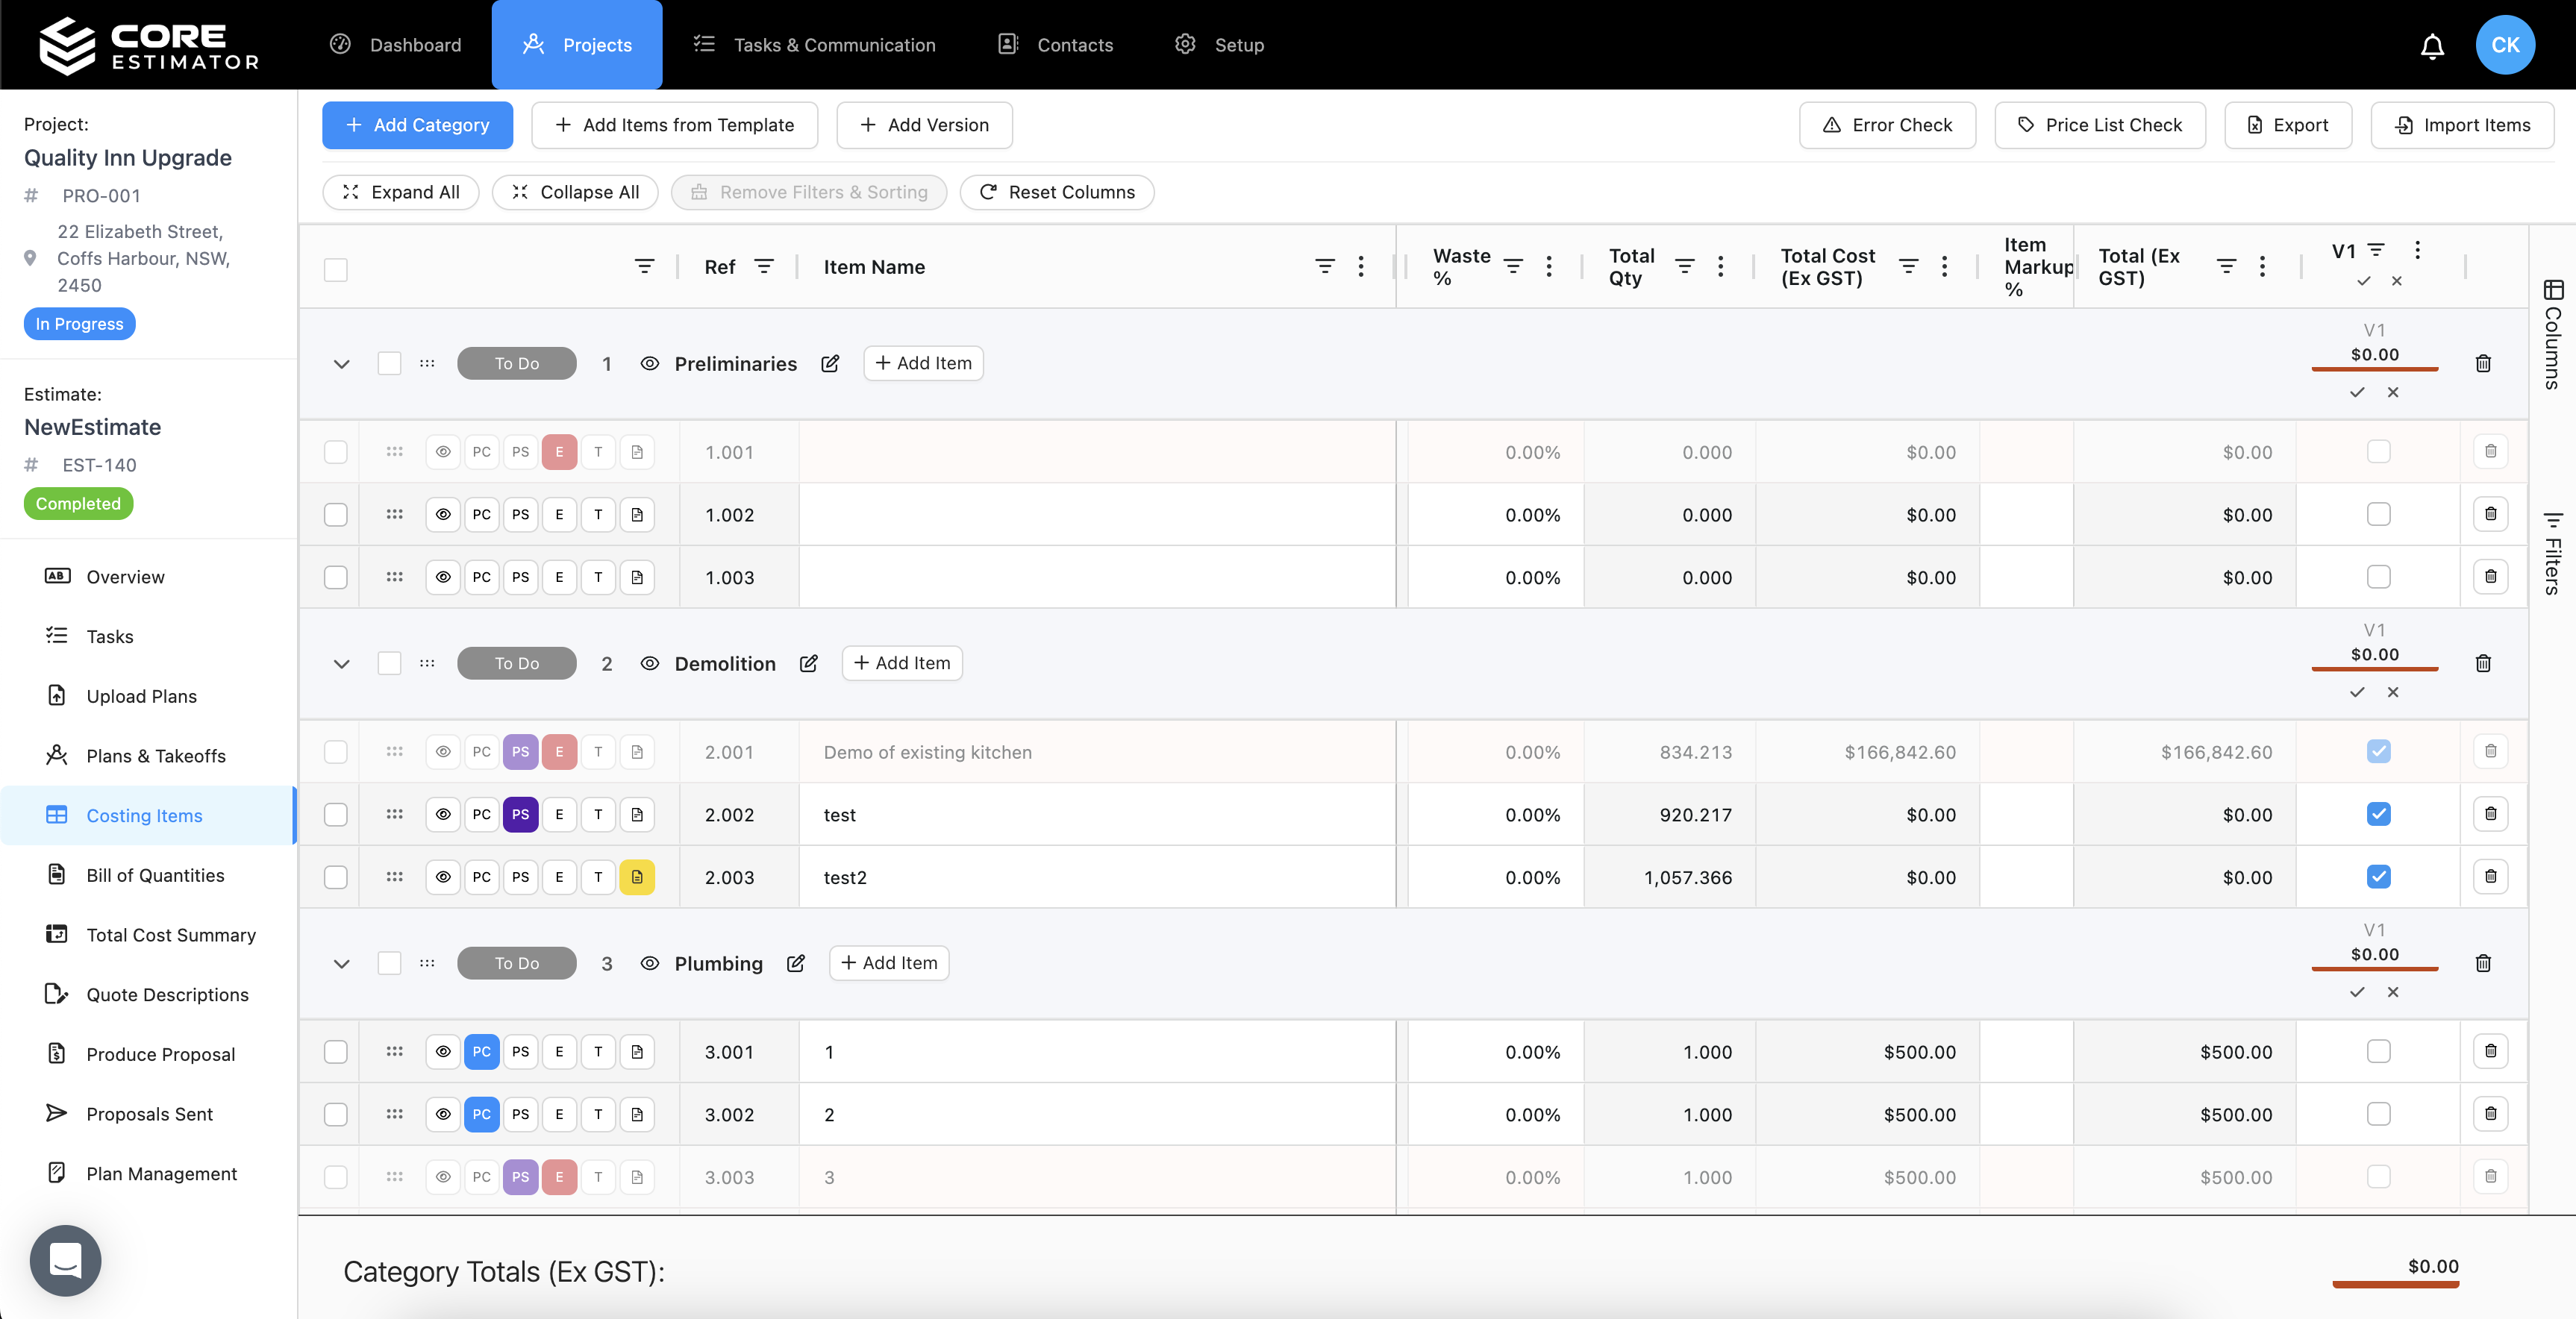Uncheck the V1 checkbox on item 2.002
The image size is (2576, 1319).
pos(2378,814)
